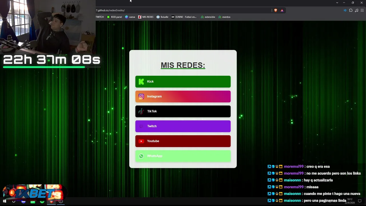Screen dimensions: 366x206
Task: Click the TikTok note logo icon
Action: (141, 112)
